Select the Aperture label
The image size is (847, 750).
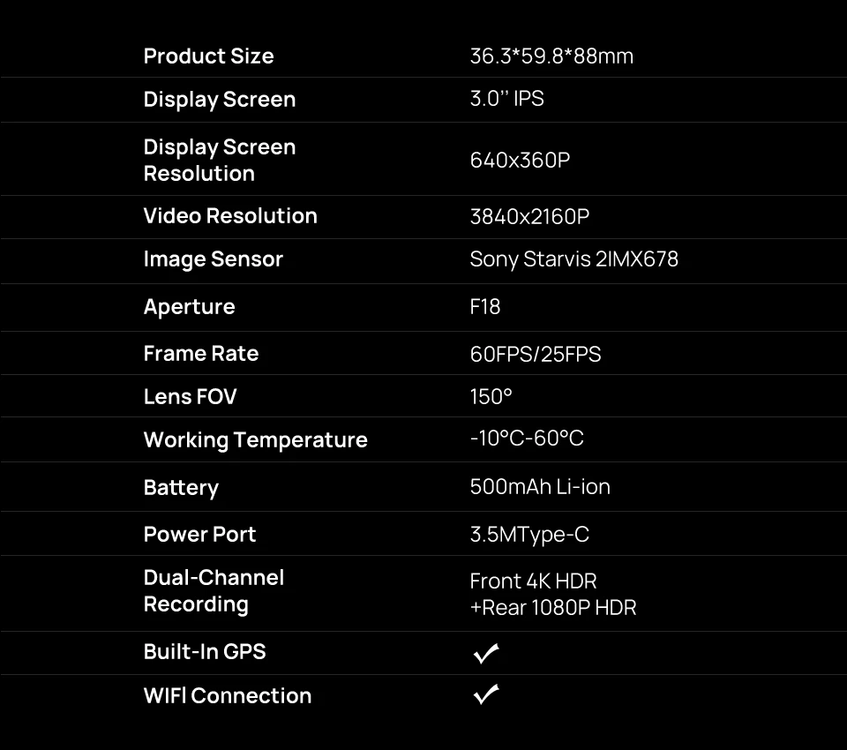tap(189, 307)
